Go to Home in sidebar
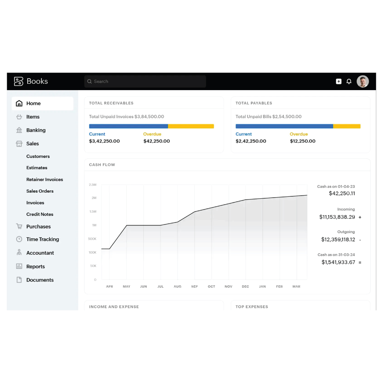The height and width of the screenshot is (383, 383). click(x=33, y=103)
